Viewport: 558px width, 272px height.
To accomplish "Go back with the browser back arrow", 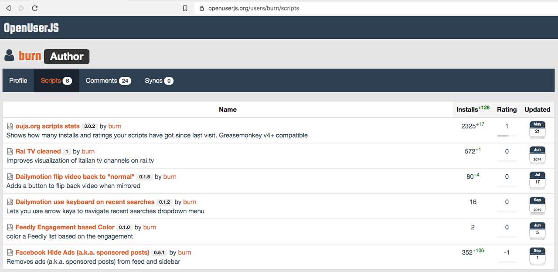I will click(8, 8).
